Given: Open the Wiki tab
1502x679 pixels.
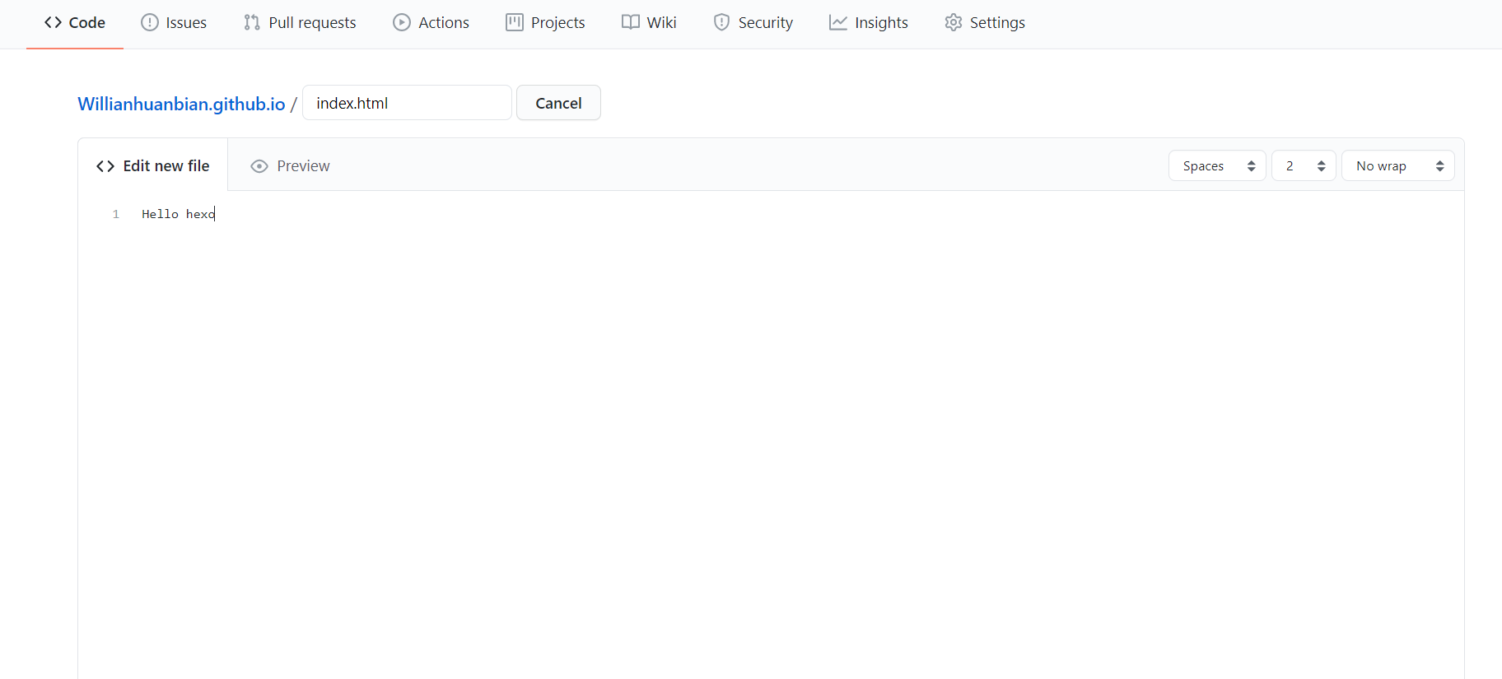Looking at the screenshot, I should click(649, 22).
